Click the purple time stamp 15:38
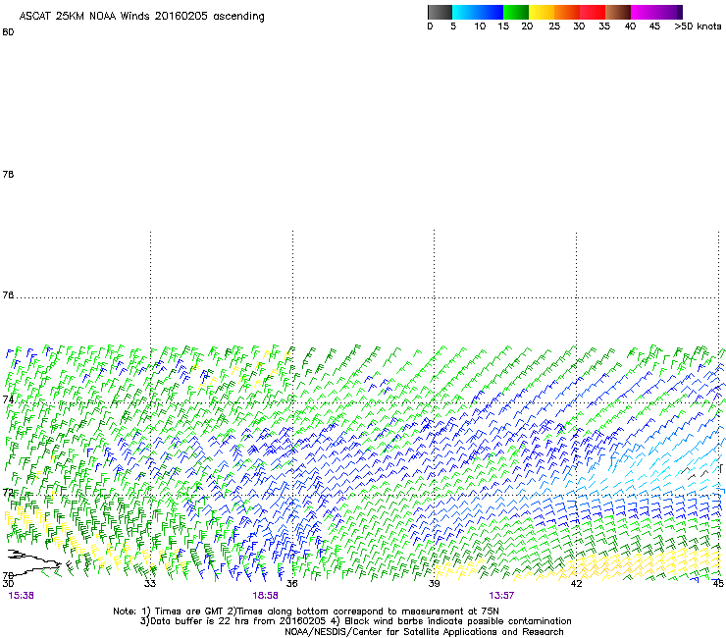The height and width of the screenshot is (638, 726). coord(22,596)
